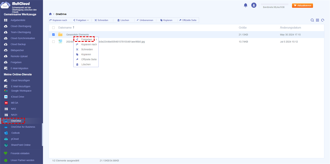Click the Gesendete Elemente folder name

77,35
